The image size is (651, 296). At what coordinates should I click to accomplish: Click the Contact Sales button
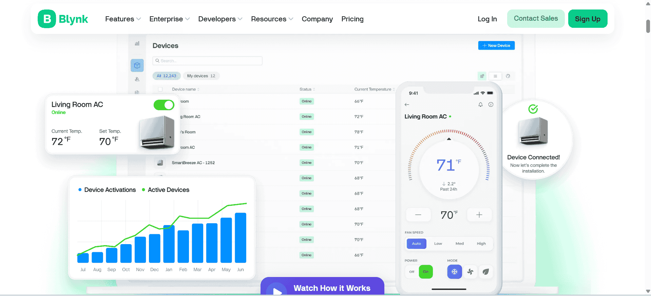tap(536, 19)
